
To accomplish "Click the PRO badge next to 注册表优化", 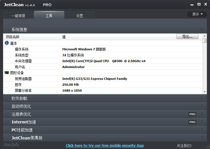I will pos(193,114).
